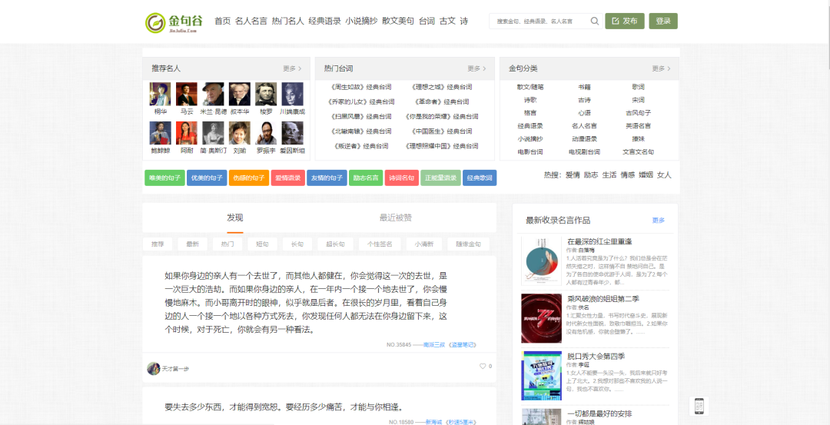Click 更多 link in 最新收录名言作品
This screenshot has height=425, width=830.
pos(659,220)
